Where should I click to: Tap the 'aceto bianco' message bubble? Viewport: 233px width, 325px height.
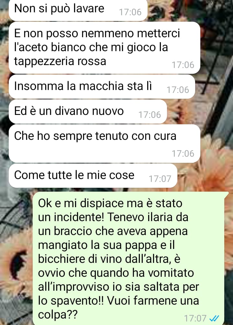click(x=104, y=48)
